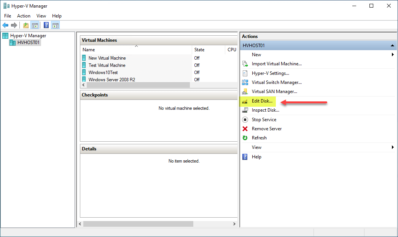Viewport: 398px width, 237px height.
Task: Click the Virtual SAN Manager icon
Action: point(245,92)
